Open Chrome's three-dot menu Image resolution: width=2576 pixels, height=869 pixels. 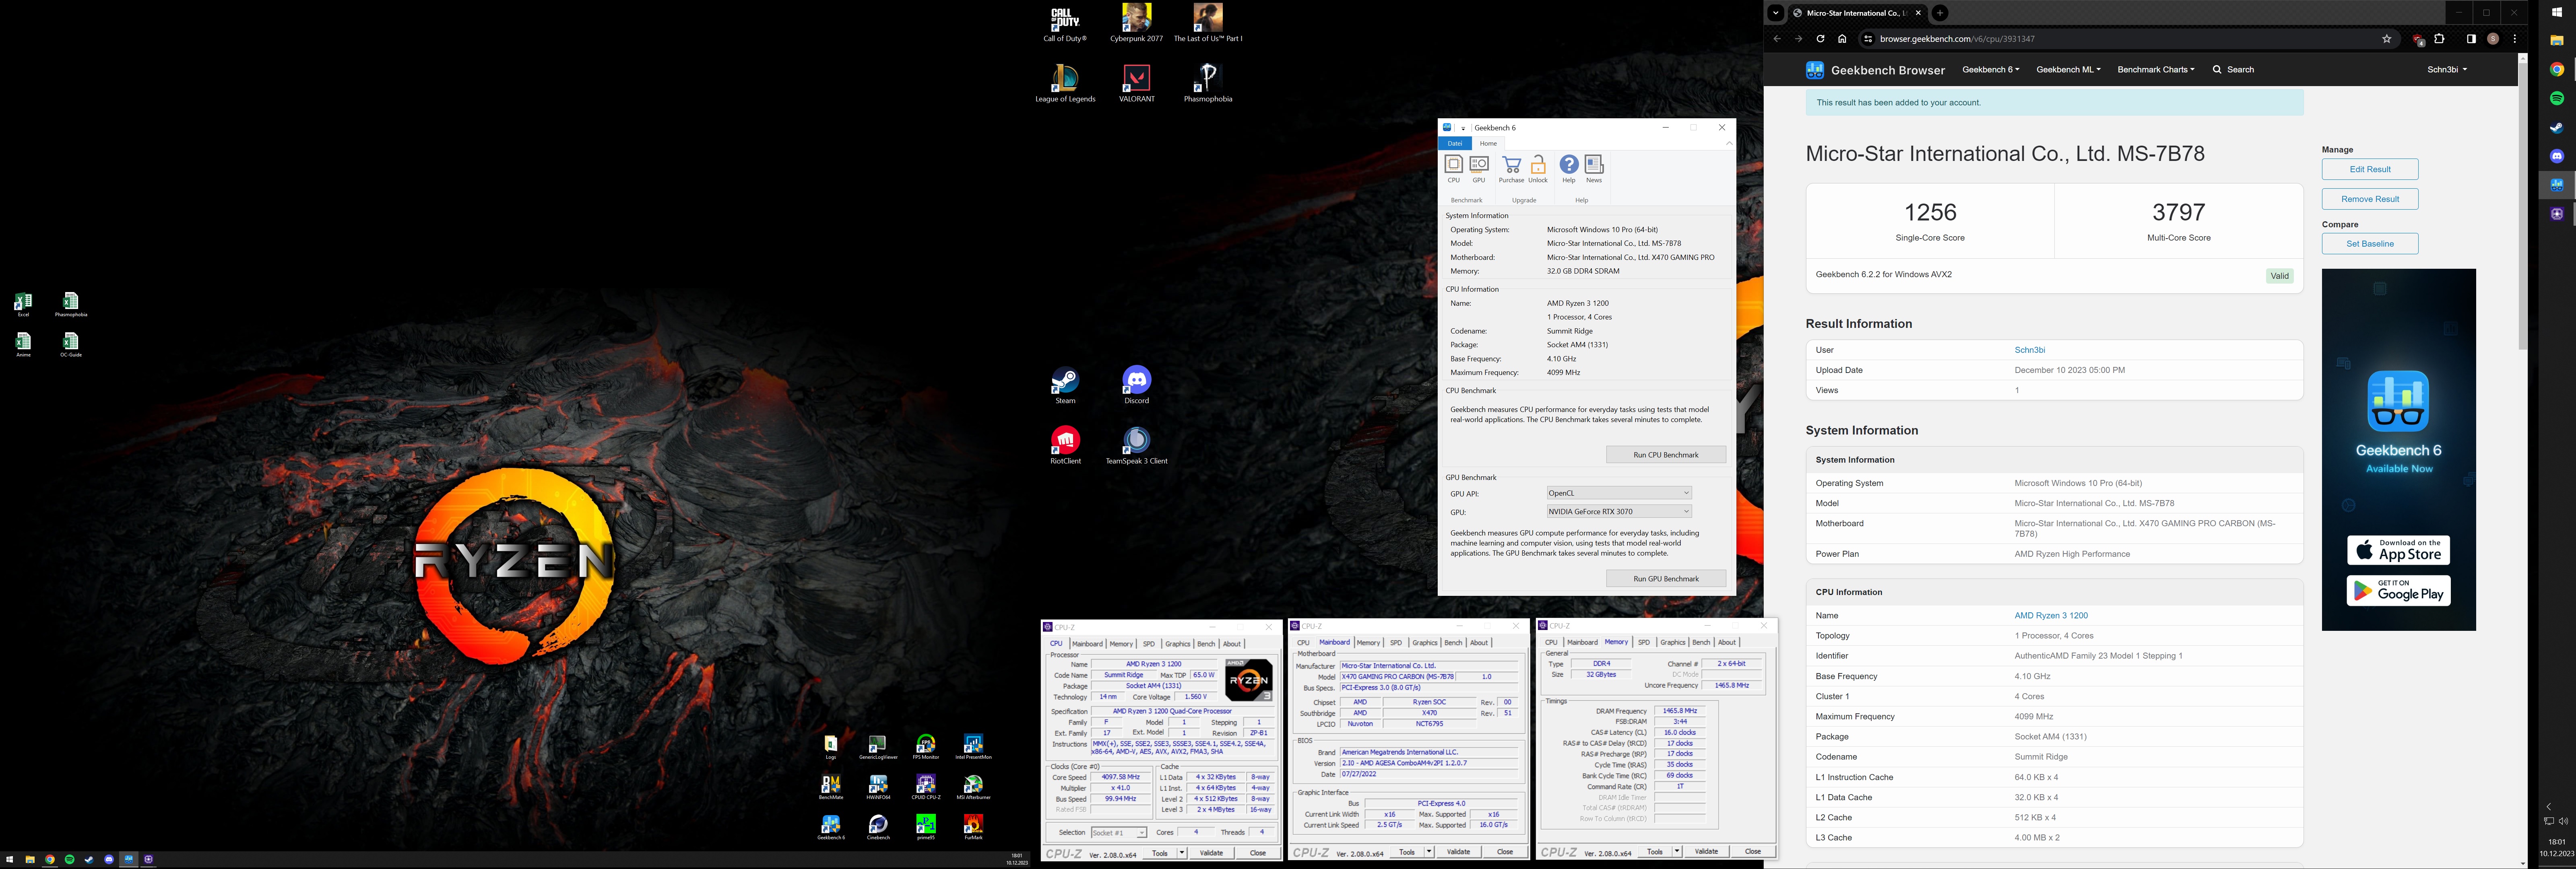pyautogui.click(x=2515, y=39)
